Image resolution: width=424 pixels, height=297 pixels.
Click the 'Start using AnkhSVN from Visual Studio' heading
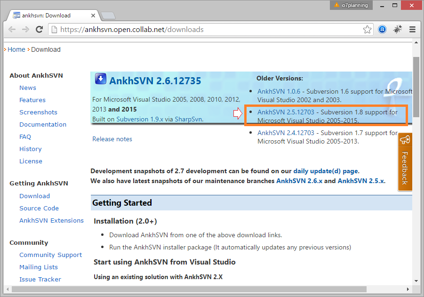(x=164, y=262)
